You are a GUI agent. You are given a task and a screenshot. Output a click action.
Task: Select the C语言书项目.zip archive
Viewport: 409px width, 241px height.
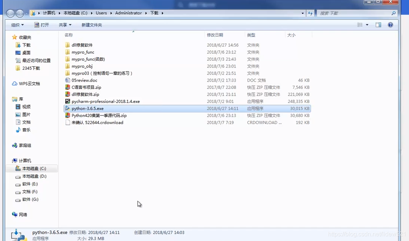[86, 87]
